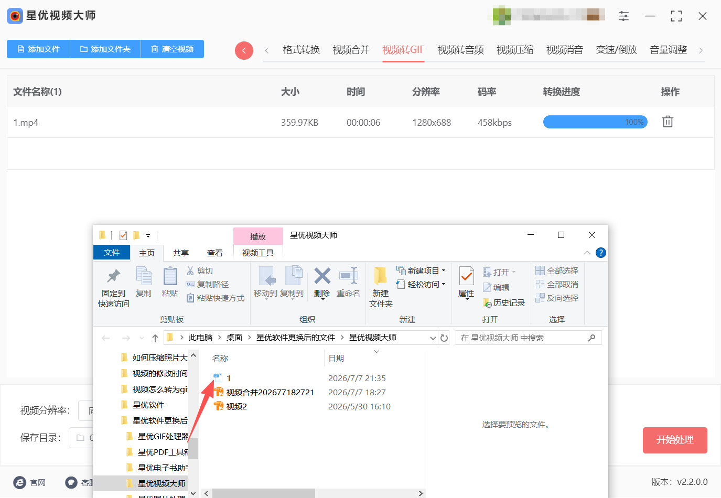Click the 固定到快速访问 pin icon
Image resolution: width=721 pixels, height=498 pixels.
[113, 276]
